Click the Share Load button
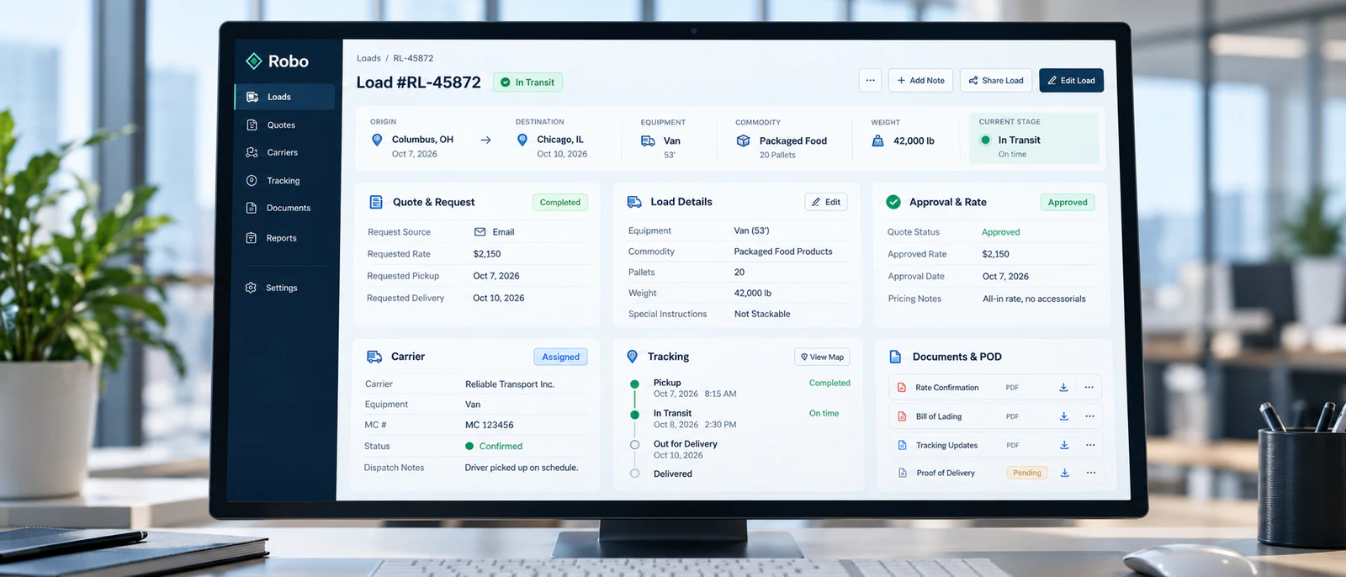 [996, 81]
